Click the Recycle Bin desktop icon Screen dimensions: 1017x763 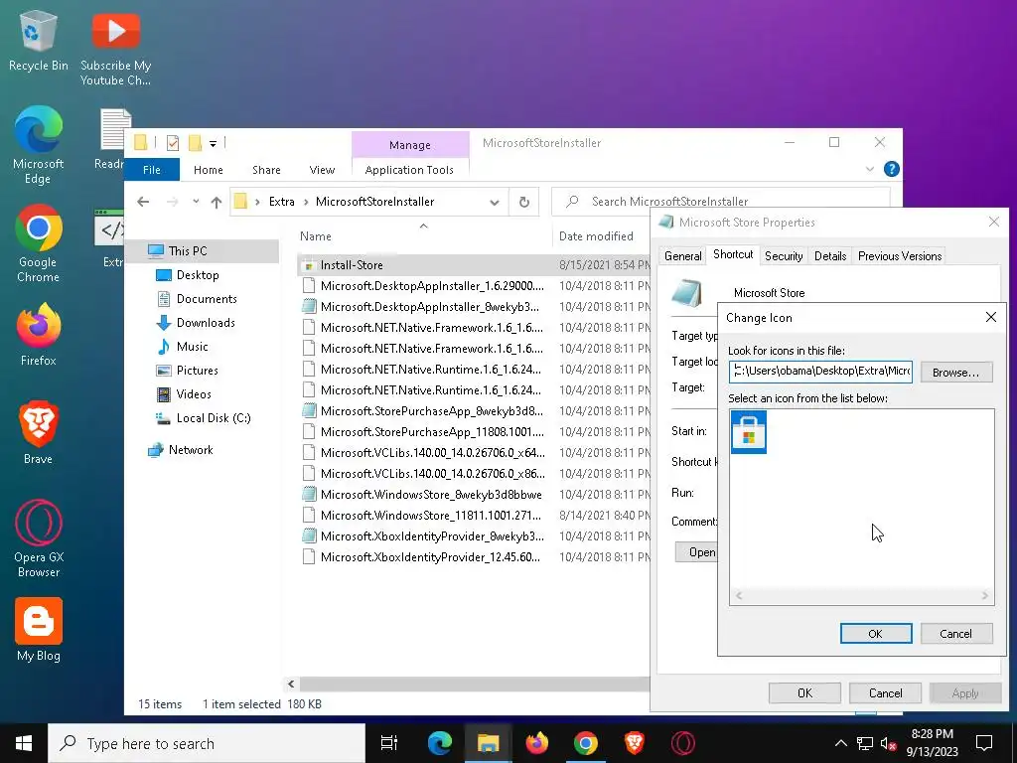[39, 40]
